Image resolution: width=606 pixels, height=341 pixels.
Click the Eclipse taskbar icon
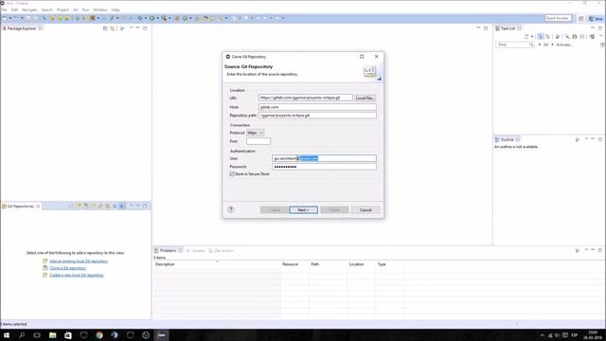coord(162,335)
